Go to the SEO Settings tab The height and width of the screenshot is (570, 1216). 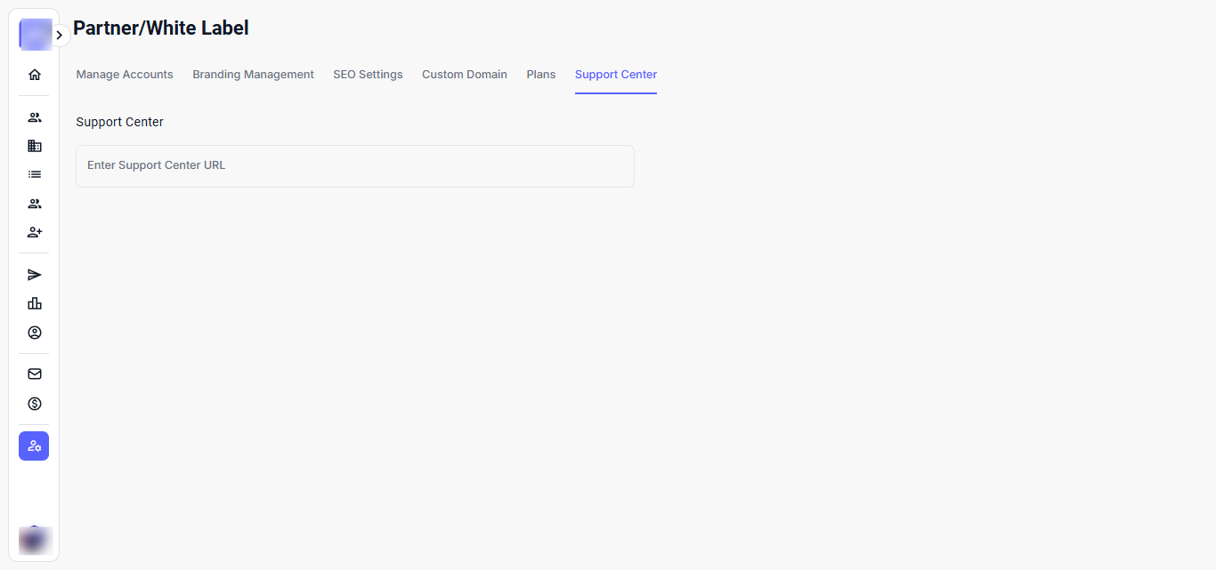[368, 75]
